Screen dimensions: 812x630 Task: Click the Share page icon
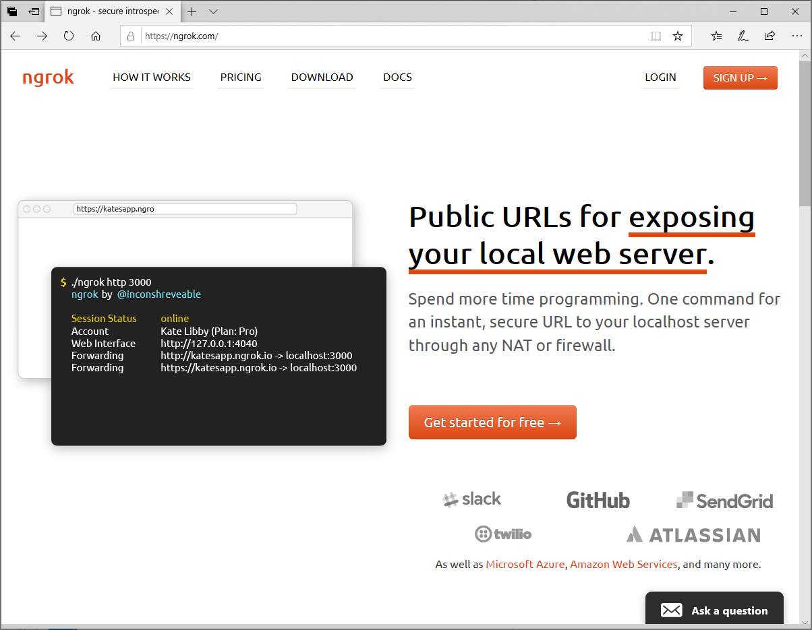click(770, 36)
